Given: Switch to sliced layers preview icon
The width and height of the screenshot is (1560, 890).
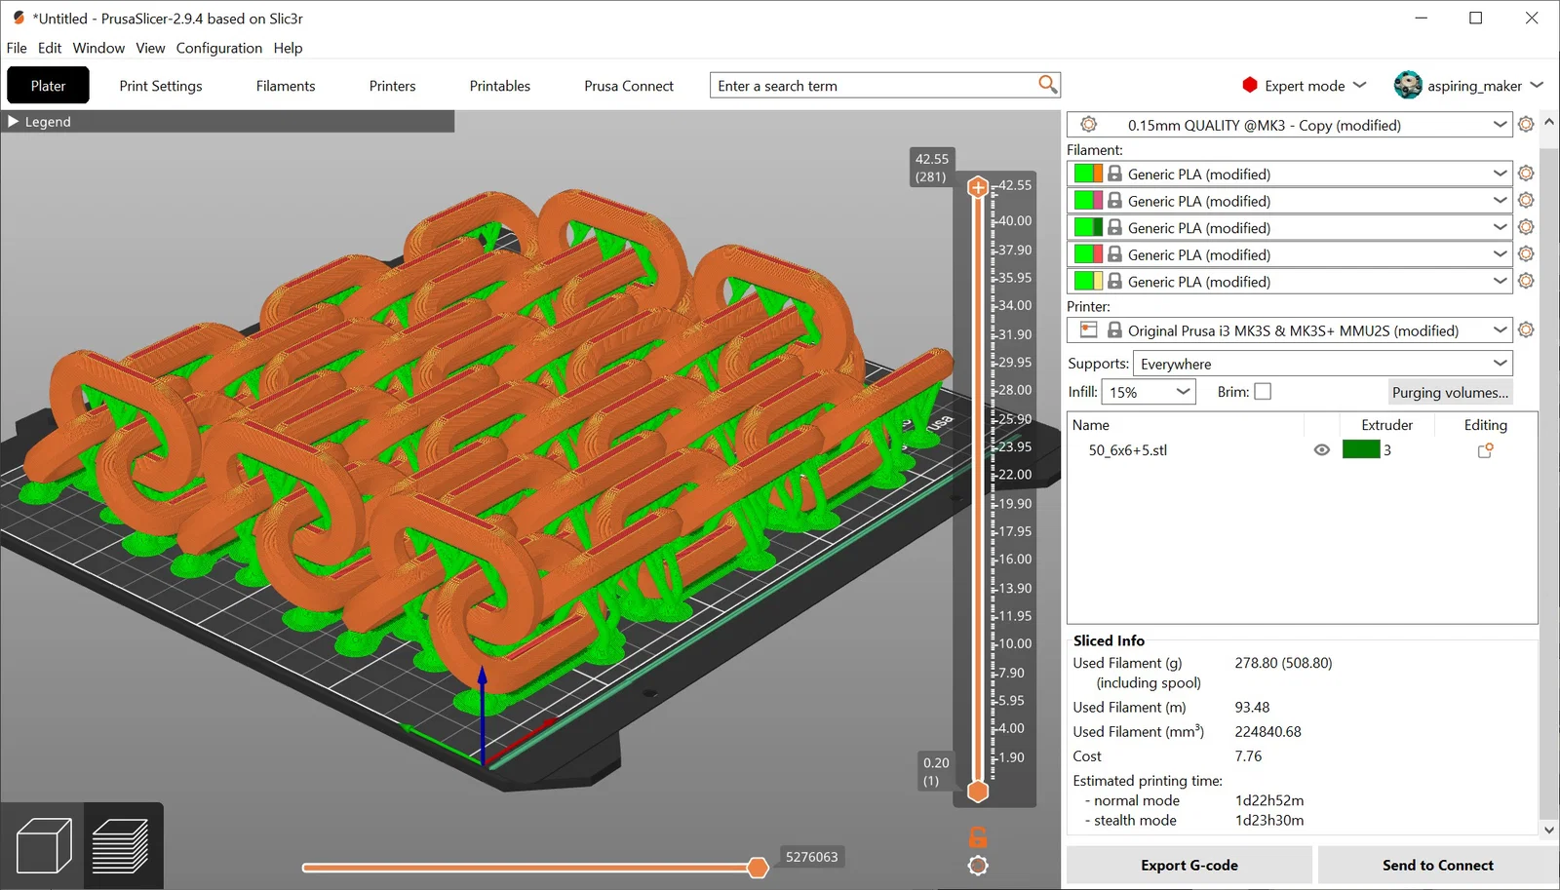Looking at the screenshot, I should point(121,845).
